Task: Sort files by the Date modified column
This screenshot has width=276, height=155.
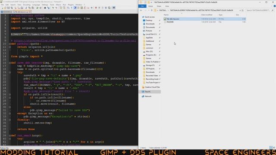Action: (207, 15)
